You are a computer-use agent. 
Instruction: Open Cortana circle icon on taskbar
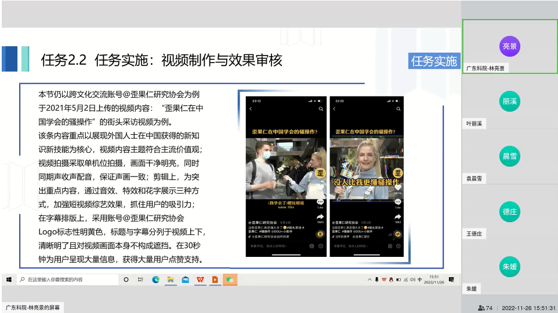point(126,279)
